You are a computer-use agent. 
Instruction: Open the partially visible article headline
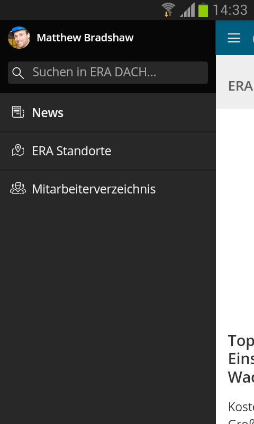pyautogui.click(x=241, y=359)
